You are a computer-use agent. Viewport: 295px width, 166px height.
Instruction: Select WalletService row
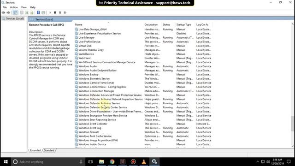[143, 54]
